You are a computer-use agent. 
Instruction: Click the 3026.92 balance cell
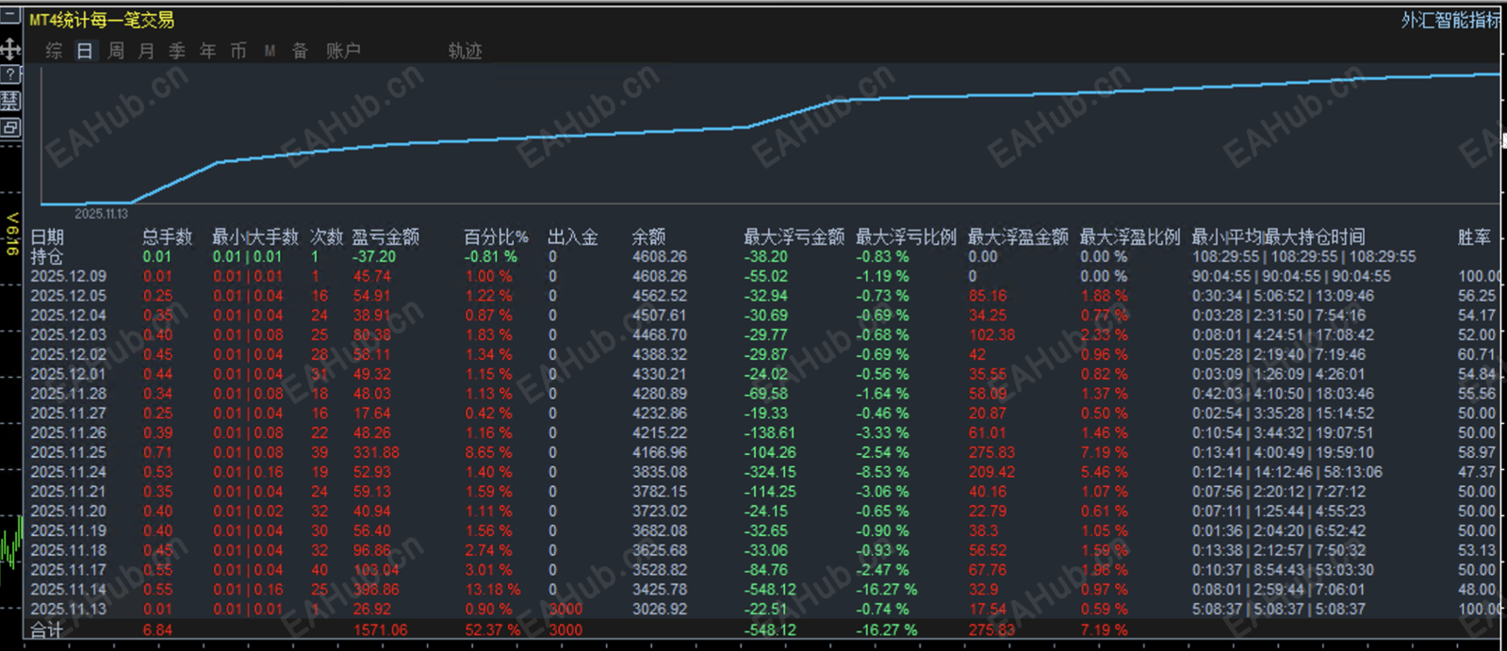coord(660,610)
